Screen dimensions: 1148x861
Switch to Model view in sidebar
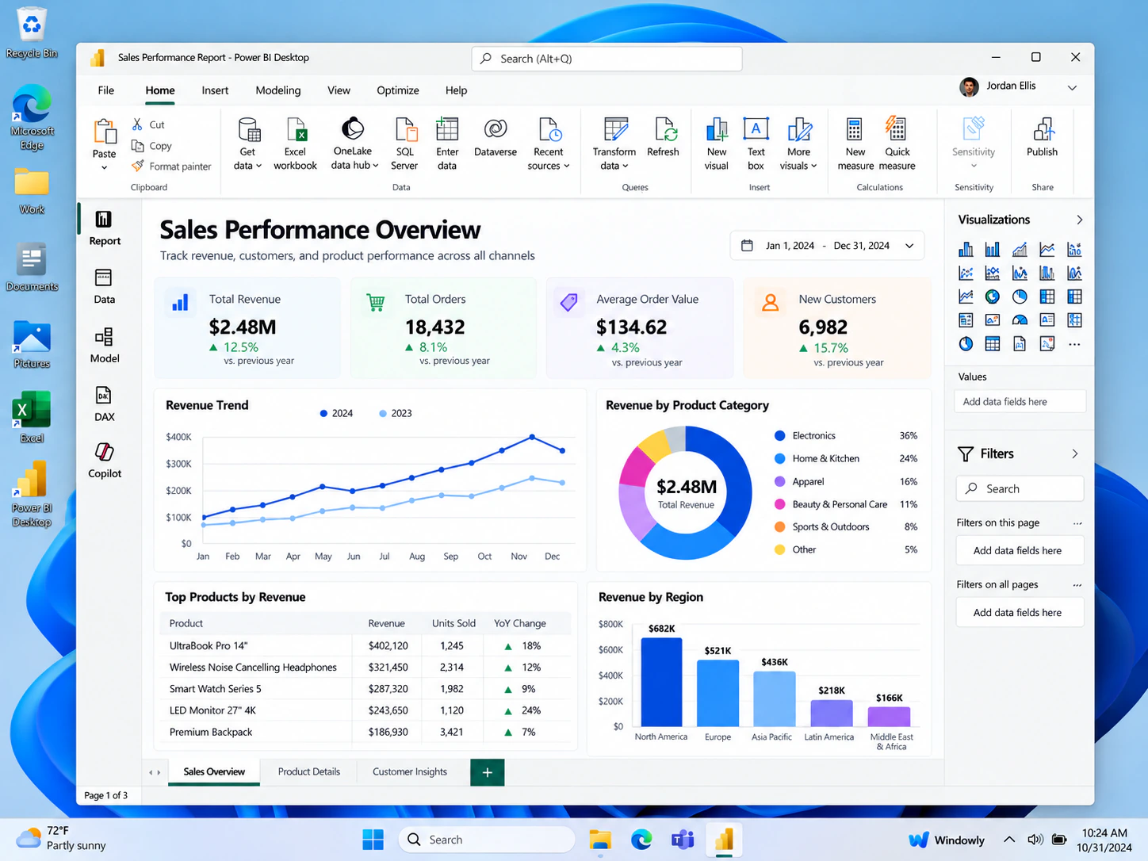pos(105,346)
